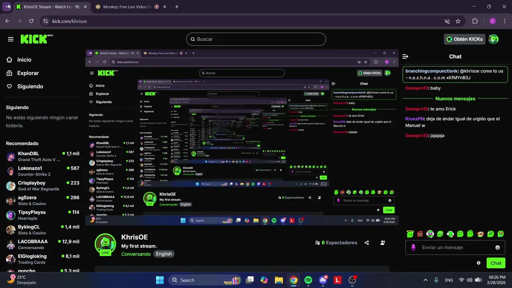Click the Buscar search field
Image resolution: width=512 pixels, height=288 pixels.
click(x=256, y=39)
